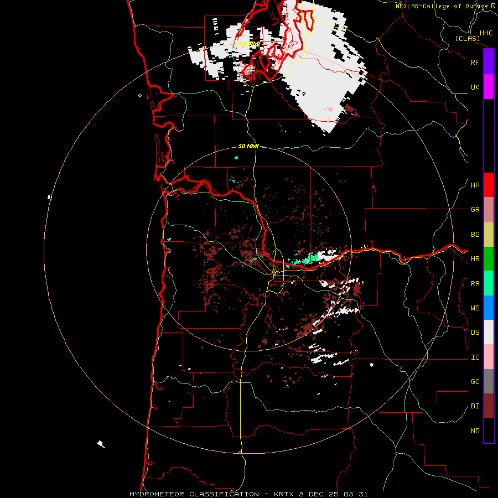Click the UK legend label
Image resolution: width=498 pixels, height=498 pixels.
click(475, 87)
